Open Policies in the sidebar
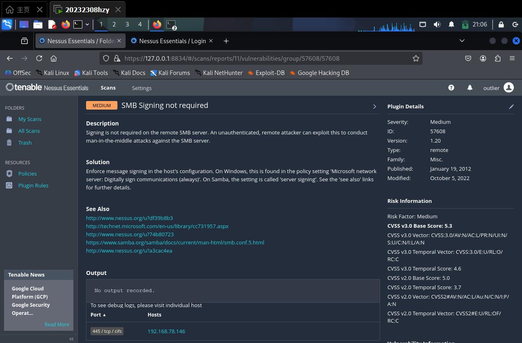The height and width of the screenshot is (343, 522). pyautogui.click(x=27, y=174)
